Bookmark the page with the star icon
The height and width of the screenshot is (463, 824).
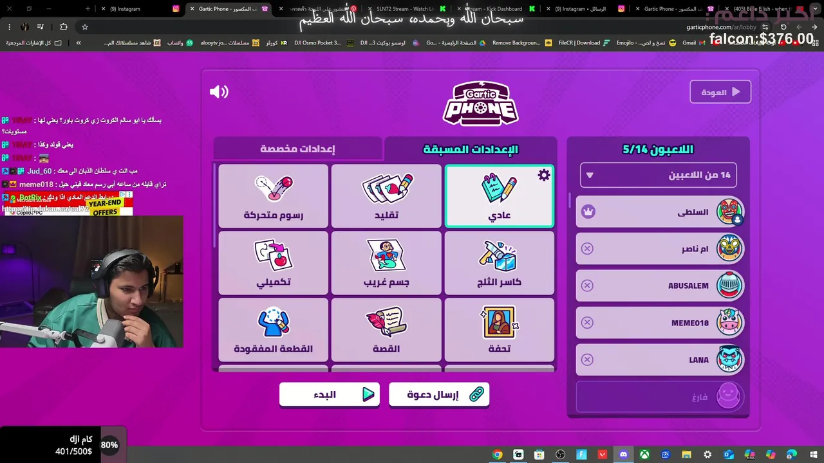pyautogui.click(x=84, y=27)
